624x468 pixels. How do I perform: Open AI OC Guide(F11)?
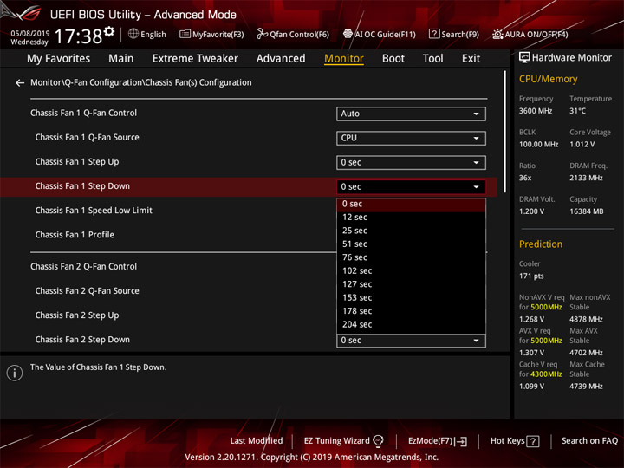tap(380, 34)
